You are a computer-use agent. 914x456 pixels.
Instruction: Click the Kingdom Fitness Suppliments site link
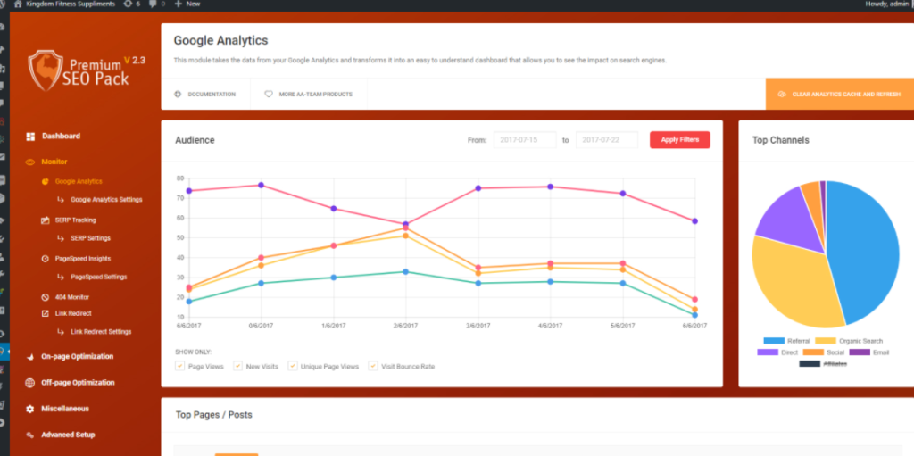pyautogui.click(x=70, y=4)
